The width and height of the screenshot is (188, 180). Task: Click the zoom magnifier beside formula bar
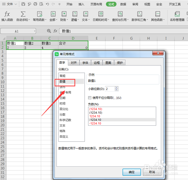coord(49,31)
